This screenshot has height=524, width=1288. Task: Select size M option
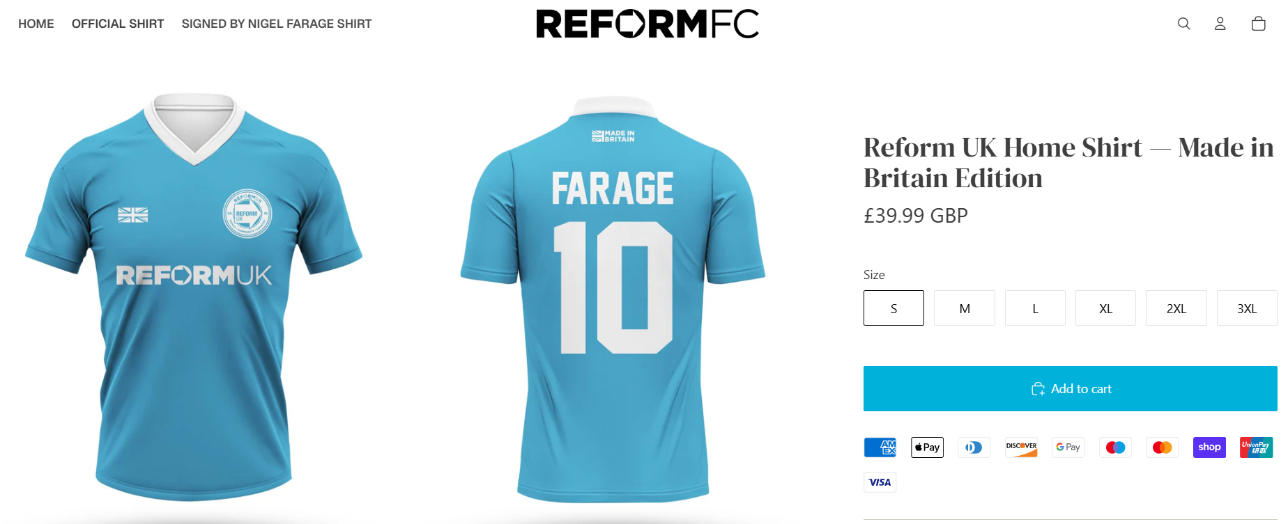pyautogui.click(x=965, y=308)
